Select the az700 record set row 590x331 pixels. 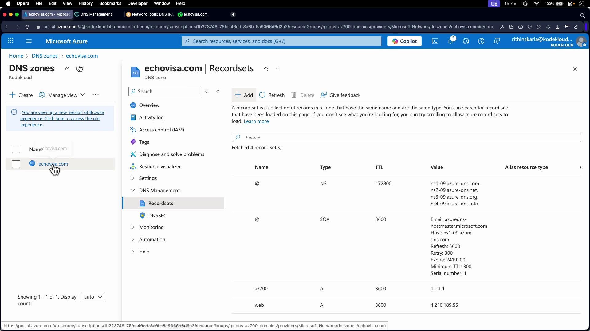click(406, 289)
